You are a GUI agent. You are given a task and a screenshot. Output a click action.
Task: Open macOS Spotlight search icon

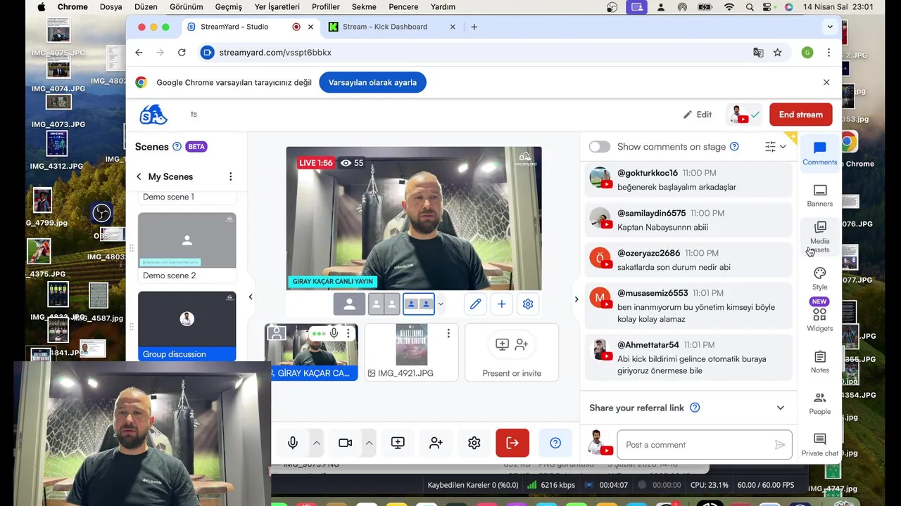click(750, 7)
